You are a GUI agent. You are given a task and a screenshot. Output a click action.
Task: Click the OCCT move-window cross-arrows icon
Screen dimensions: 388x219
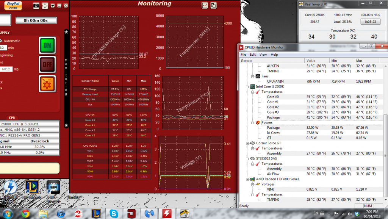tap(45, 5)
